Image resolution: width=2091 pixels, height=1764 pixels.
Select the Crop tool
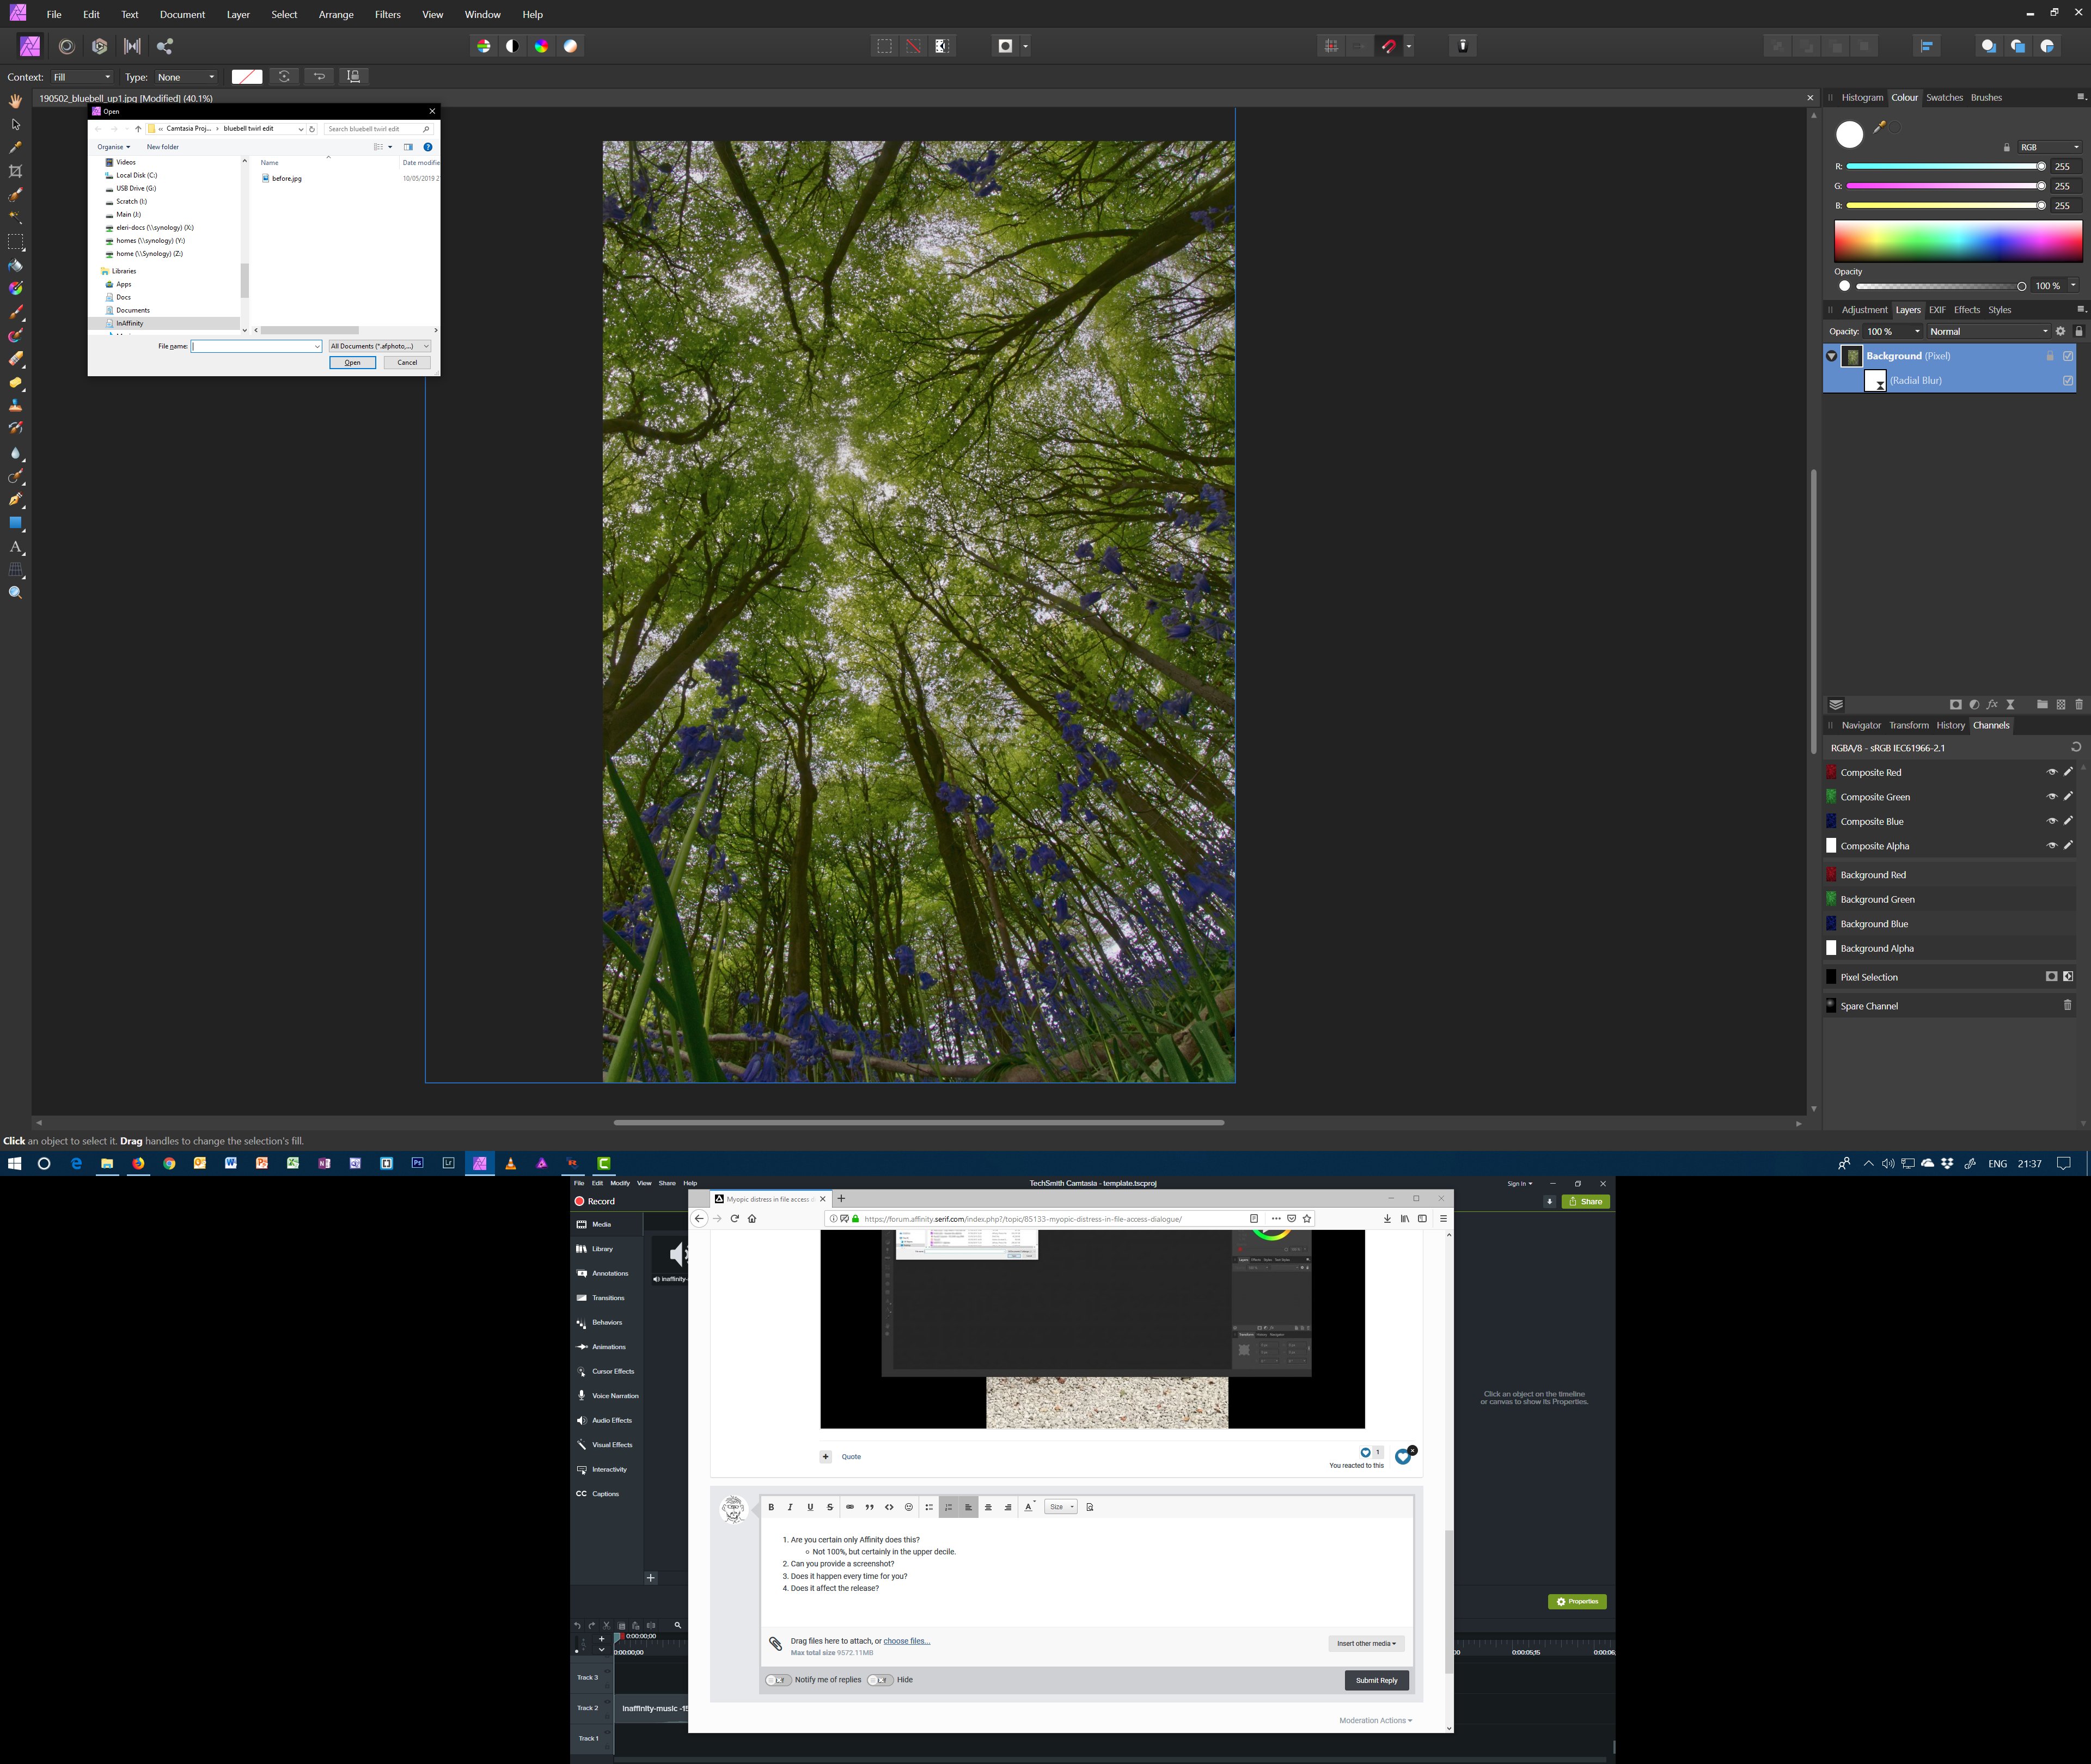[15, 171]
